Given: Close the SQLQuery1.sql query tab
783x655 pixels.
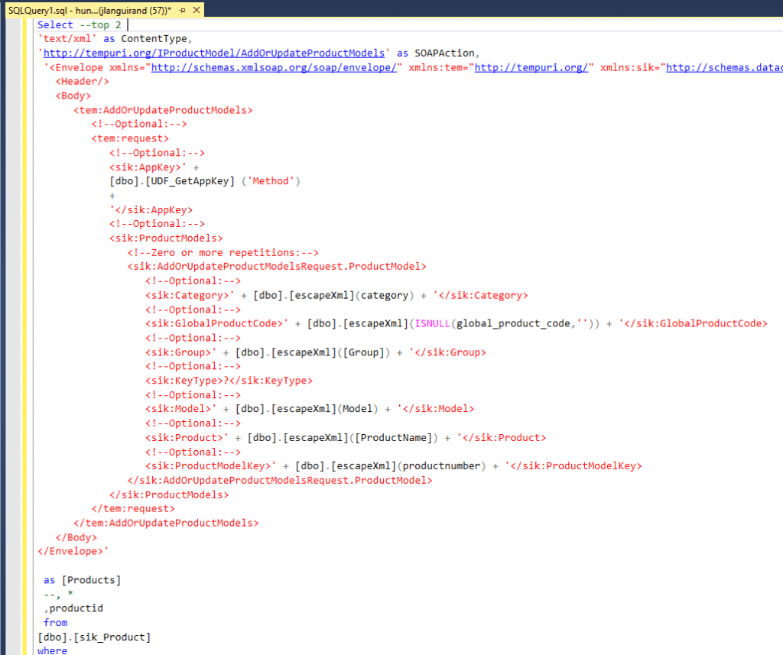Looking at the screenshot, I should [197, 11].
